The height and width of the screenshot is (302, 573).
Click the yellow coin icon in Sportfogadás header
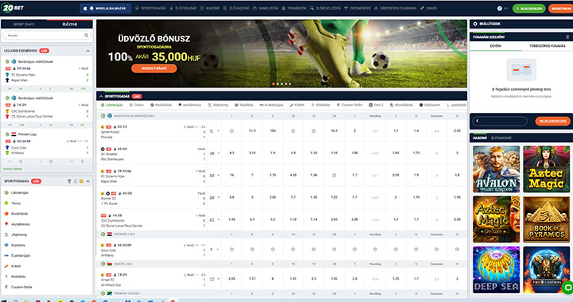click(x=81, y=181)
